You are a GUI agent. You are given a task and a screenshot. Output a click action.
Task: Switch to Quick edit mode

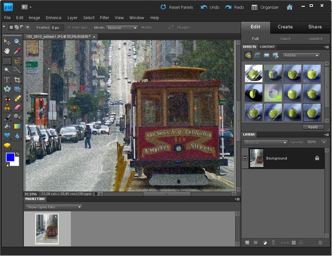click(285, 38)
